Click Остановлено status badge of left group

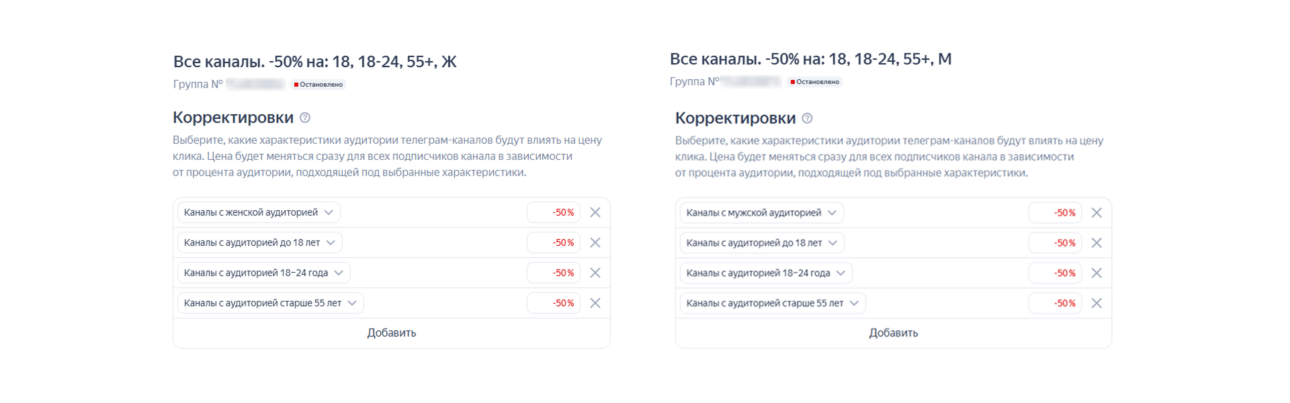(318, 85)
